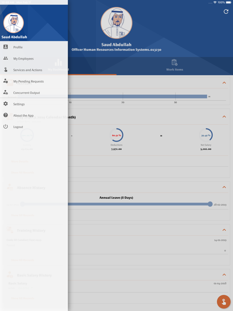Tap the date 28-02-2019
The height and width of the screenshot is (311, 233).
(220, 204)
